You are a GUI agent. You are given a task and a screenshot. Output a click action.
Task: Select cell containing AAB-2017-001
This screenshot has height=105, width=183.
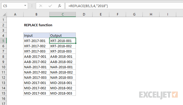pyautogui.click(x=36, y=56)
